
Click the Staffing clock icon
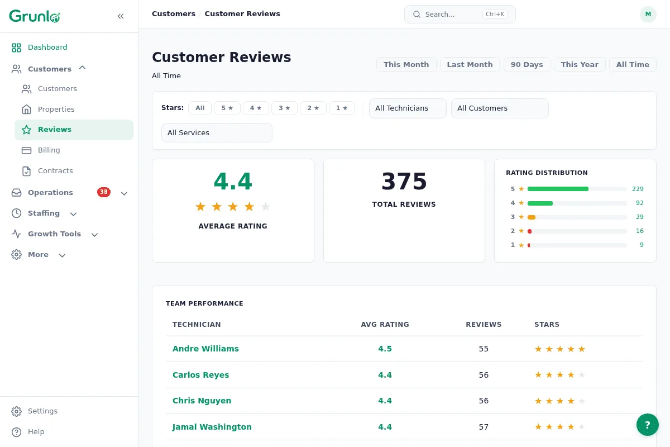17,213
